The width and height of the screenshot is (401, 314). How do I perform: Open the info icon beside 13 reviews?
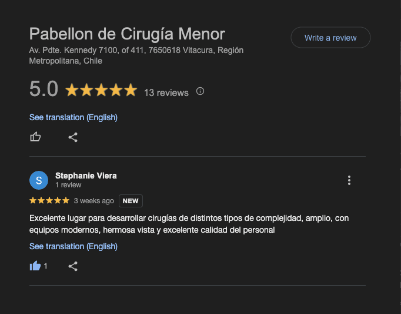point(200,91)
